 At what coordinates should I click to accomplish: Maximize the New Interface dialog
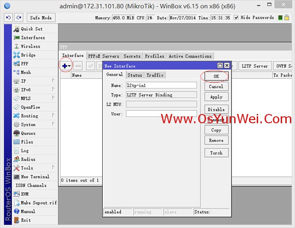click(220, 66)
